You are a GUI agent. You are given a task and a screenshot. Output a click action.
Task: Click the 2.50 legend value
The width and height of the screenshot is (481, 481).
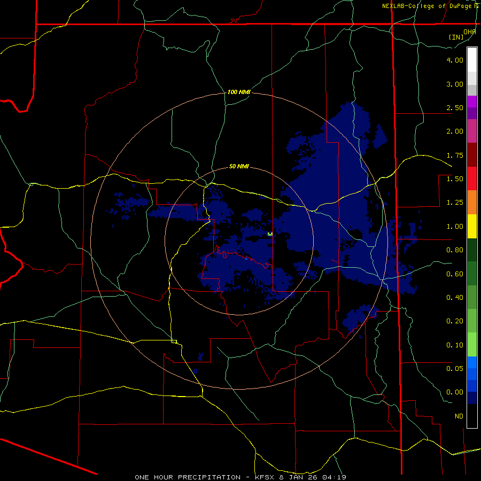coord(455,107)
